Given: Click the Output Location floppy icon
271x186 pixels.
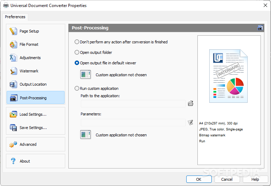Looking at the screenshot, I should coord(13,84).
